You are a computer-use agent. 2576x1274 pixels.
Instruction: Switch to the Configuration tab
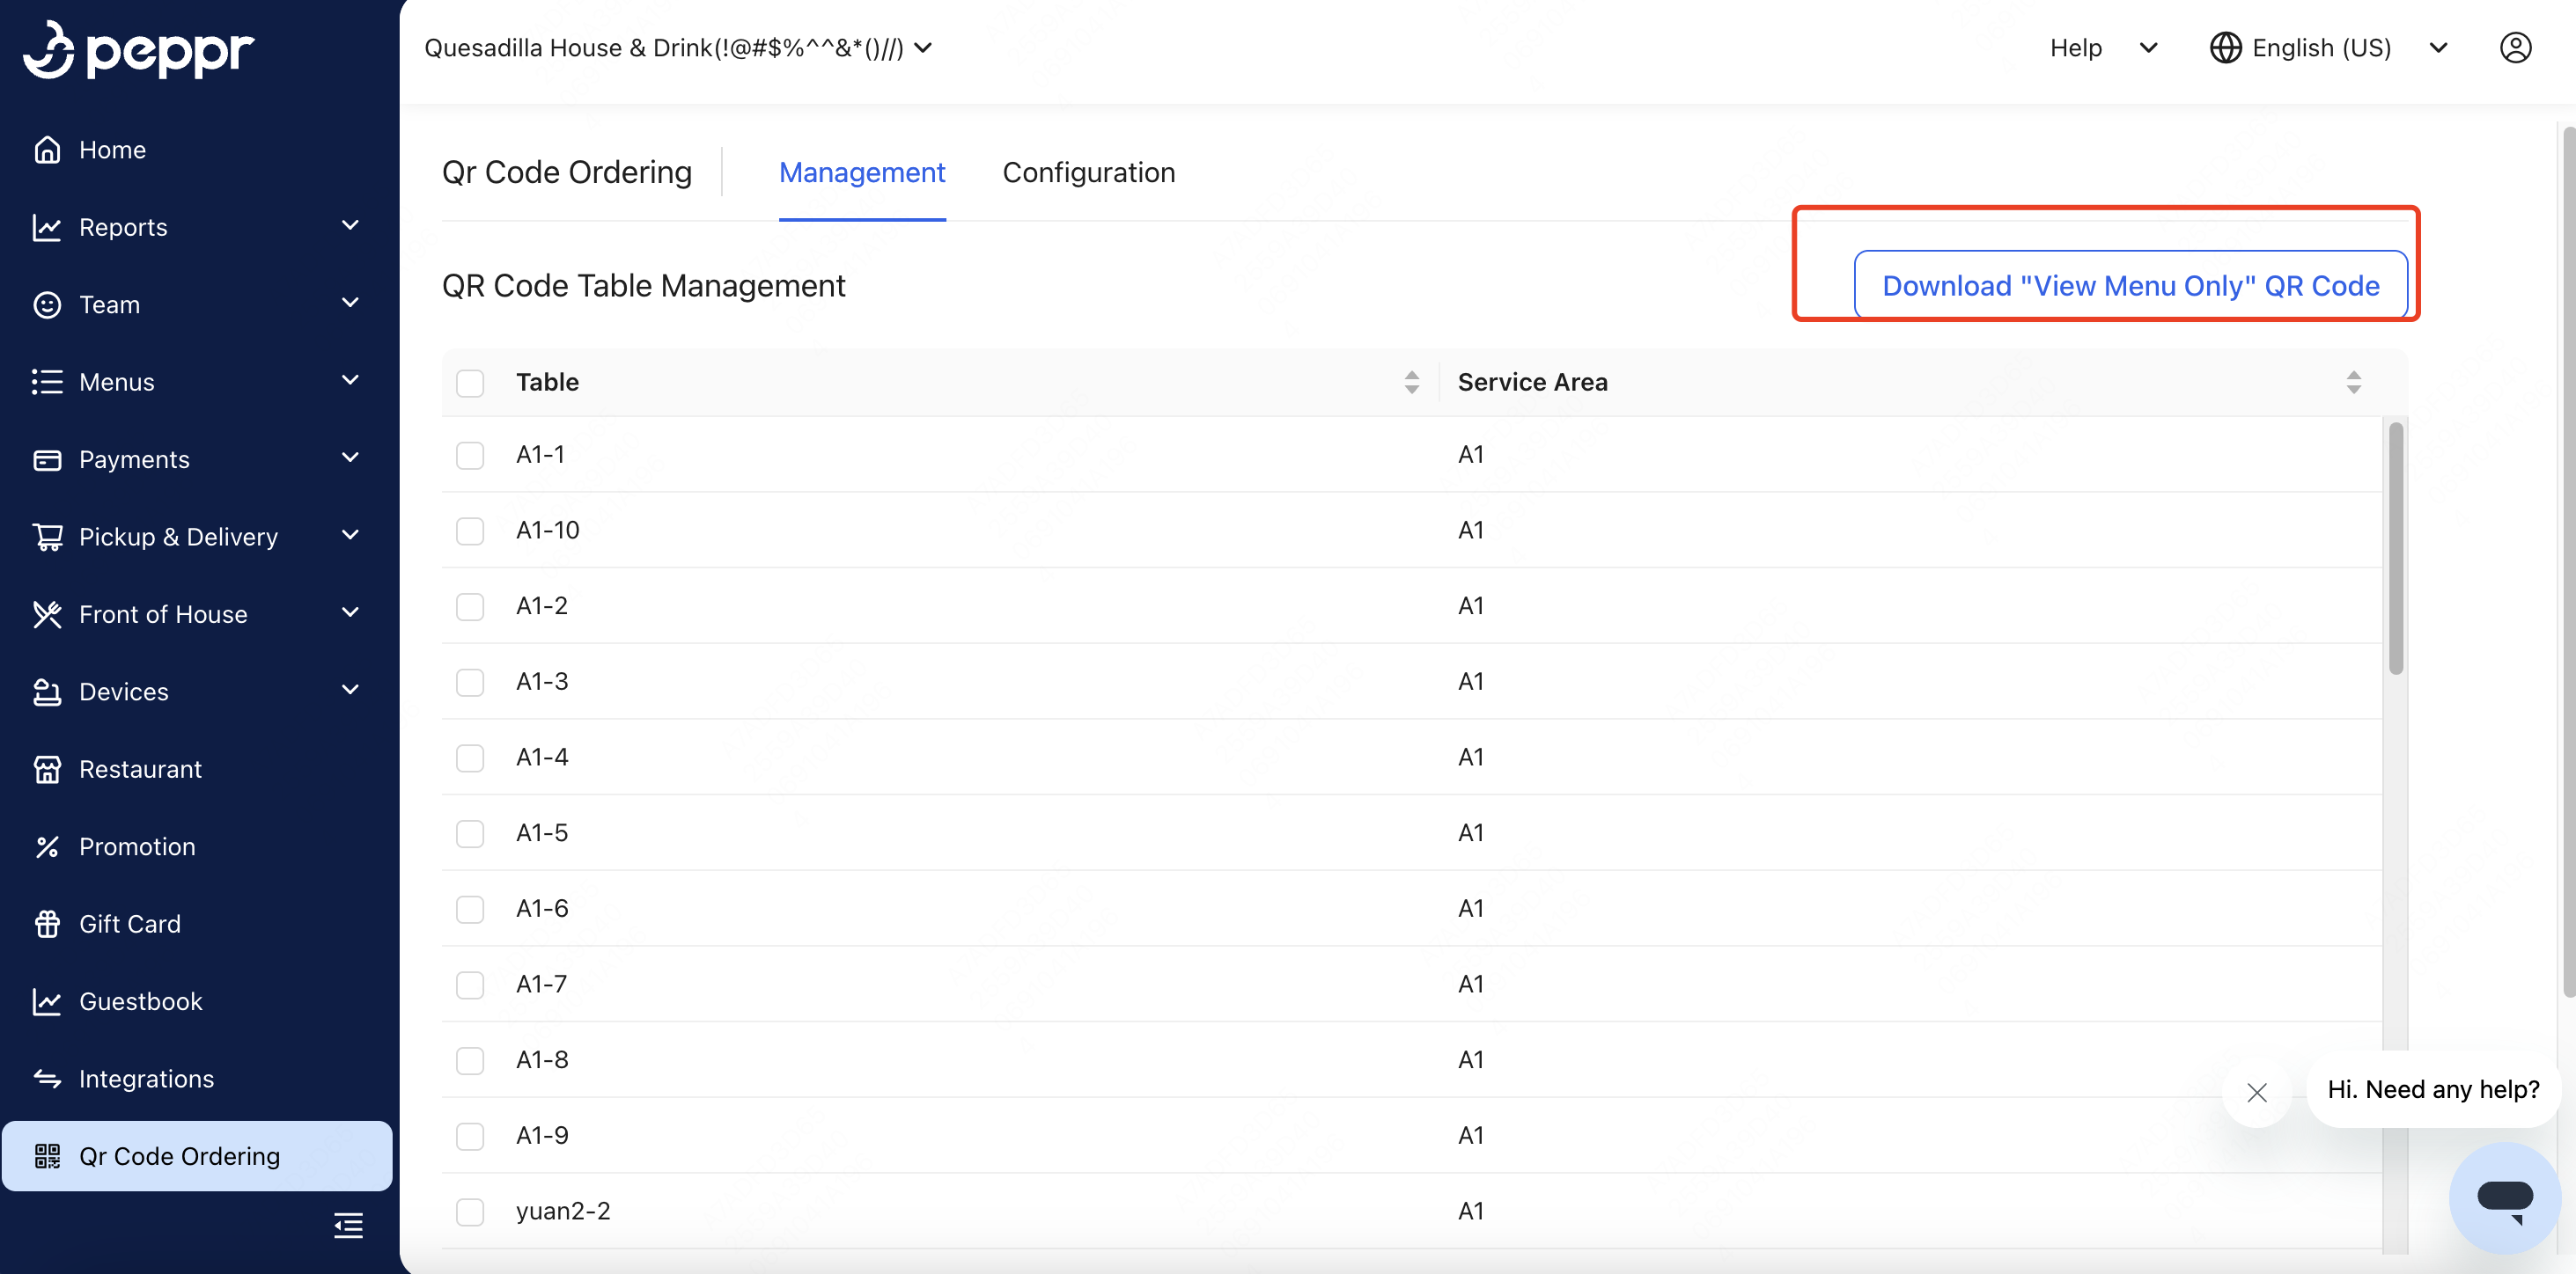(x=1089, y=172)
